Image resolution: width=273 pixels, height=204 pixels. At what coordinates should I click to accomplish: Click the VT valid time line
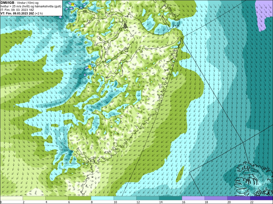22,13
